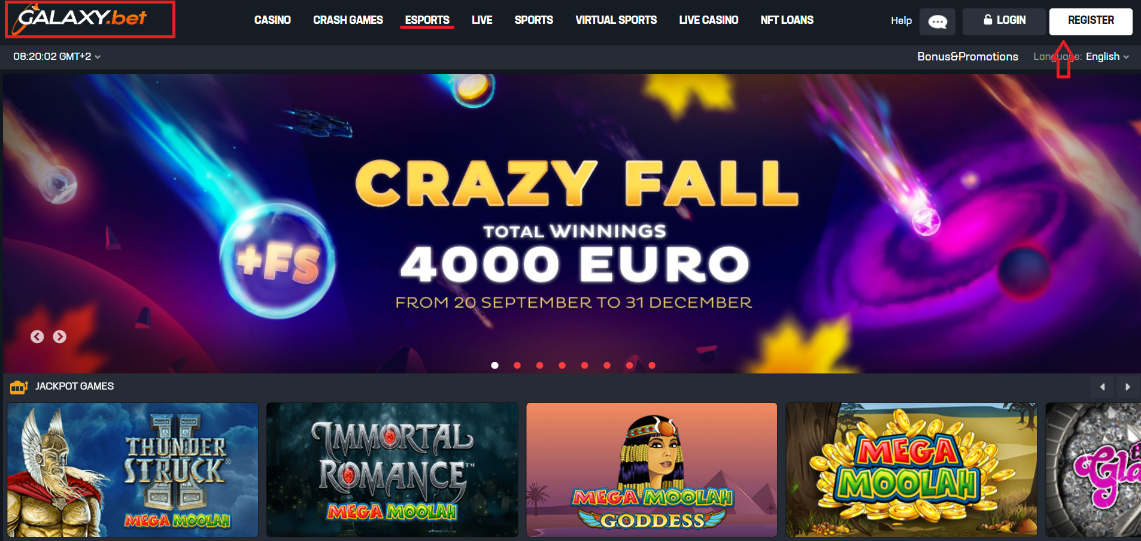Select the second banner carousel dot

(517, 365)
